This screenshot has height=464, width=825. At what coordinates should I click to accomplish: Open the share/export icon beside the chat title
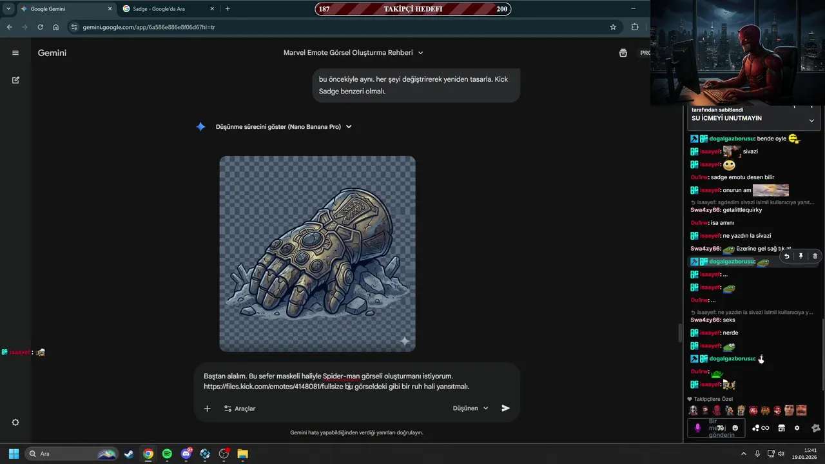[x=623, y=53]
